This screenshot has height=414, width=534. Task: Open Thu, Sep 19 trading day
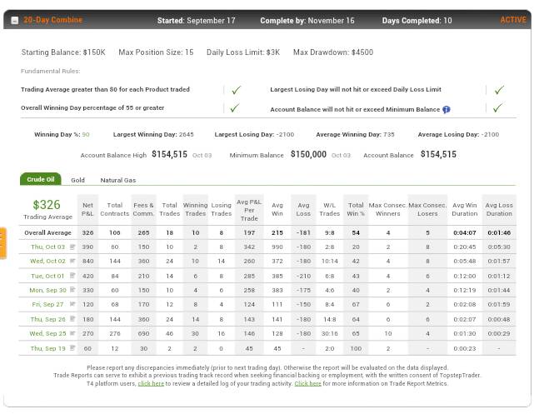(47, 348)
